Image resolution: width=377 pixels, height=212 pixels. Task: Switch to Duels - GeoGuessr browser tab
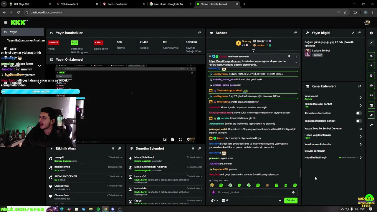click(x=124, y=4)
